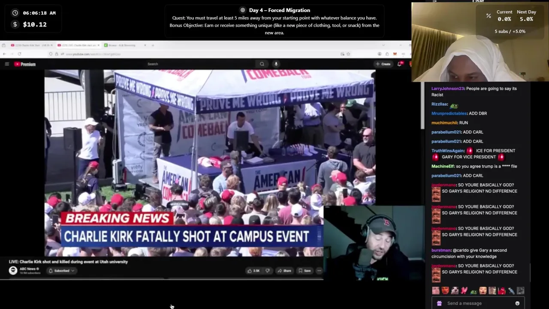Open the Subscribed notification dropdown
This screenshot has width=549, height=309.
pos(62,271)
